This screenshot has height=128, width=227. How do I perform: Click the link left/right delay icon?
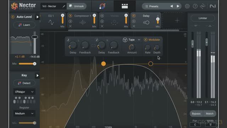click(x=93, y=46)
